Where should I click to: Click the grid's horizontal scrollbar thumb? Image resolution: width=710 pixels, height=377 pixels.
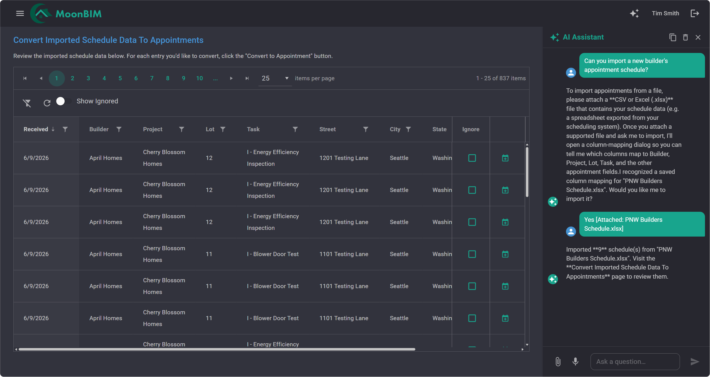[217, 349]
